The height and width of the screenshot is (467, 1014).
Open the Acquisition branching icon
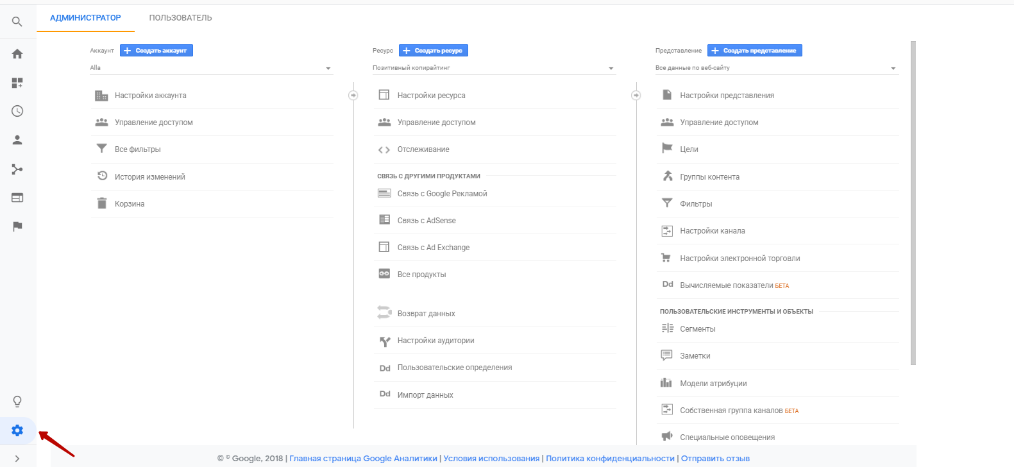coord(17,169)
